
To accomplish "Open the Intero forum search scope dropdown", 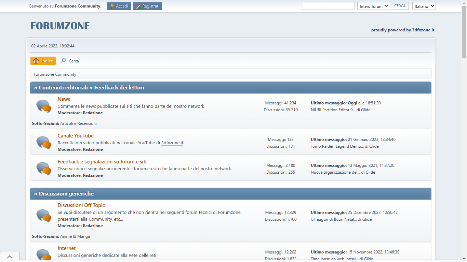I will click(374, 6).
